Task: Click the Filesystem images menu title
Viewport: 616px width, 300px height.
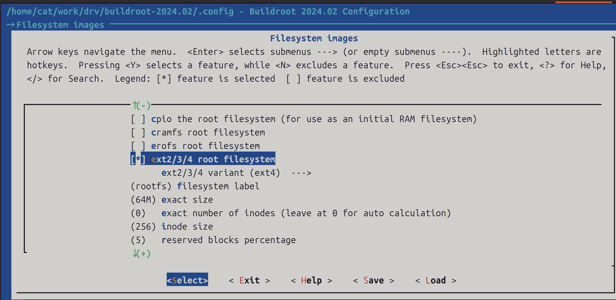Action: (314, 38)
